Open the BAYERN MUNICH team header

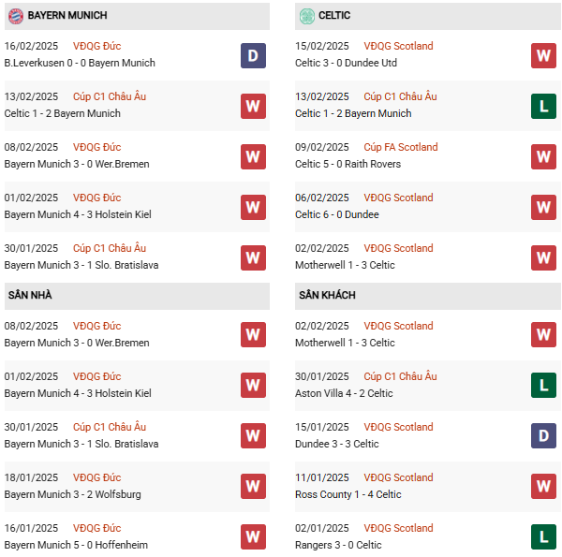click(x=67, y=16)
